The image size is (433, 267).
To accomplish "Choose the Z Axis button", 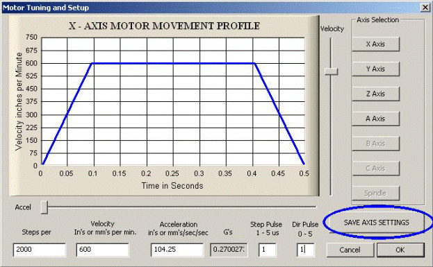I will click(x=375, y=94).
